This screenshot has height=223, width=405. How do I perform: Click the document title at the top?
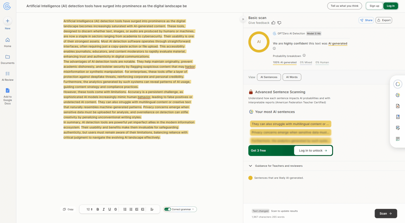pos(106,6)
